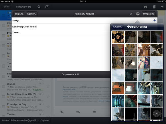Screen dimensions: 166x124
Task: Open the iTunes email in list
Action: [26, 86]
